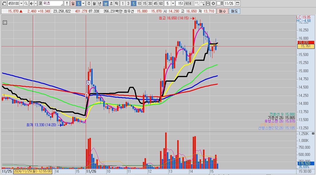The width and height of the screenshot is (316, 175).
Task: Click the highlighted 5 button next to 일
Action: [x=78, y=3]
